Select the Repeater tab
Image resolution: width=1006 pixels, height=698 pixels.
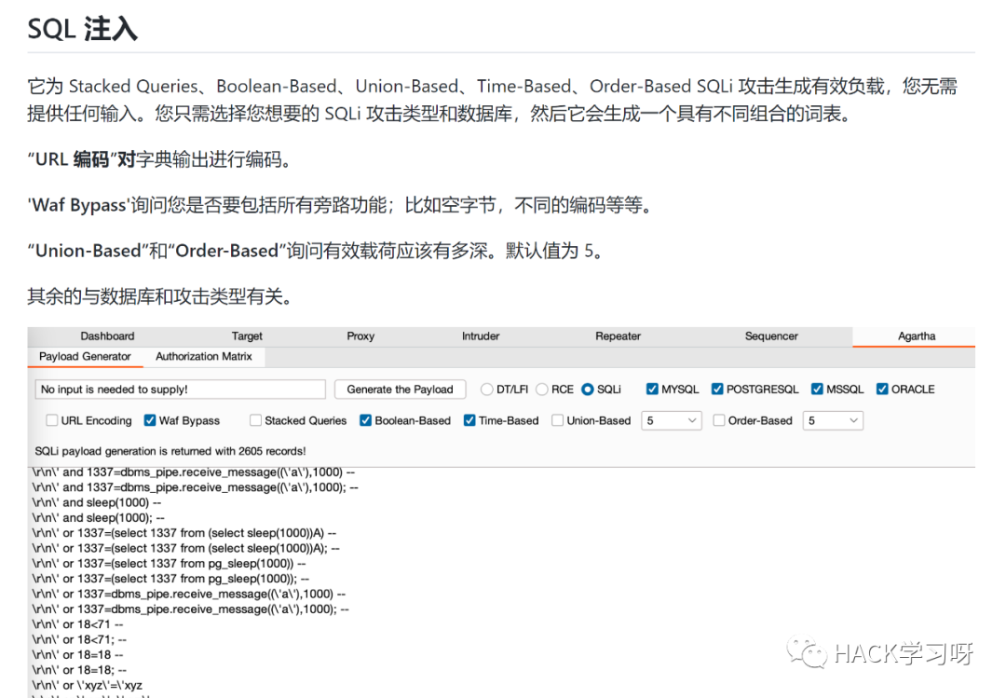coord(618,335)
